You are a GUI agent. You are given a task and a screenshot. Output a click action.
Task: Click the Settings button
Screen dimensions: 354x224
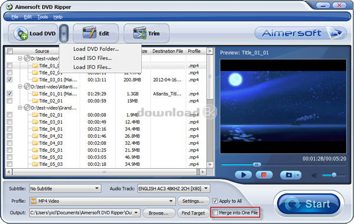(193, 201)
